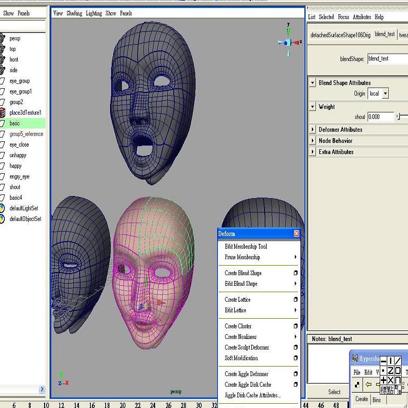The image size is (408, 408).
Task: Adjust the shout weight slider
Action: (x=398, y=116)
